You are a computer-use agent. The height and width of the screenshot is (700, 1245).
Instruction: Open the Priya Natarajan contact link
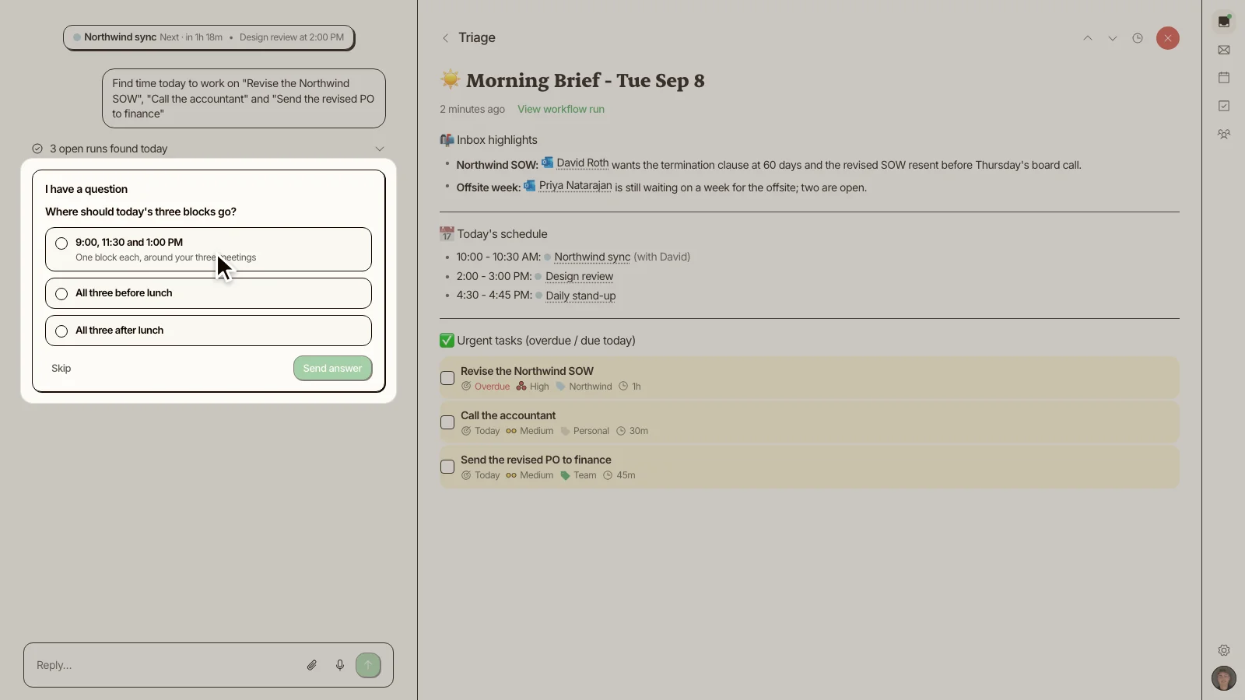(x=575, y=186)
